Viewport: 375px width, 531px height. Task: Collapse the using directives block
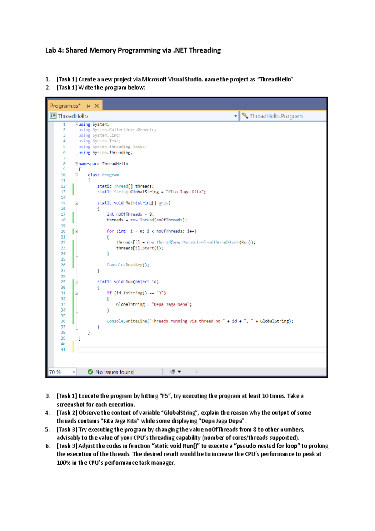pyautogui.click(x=76, y=124)
